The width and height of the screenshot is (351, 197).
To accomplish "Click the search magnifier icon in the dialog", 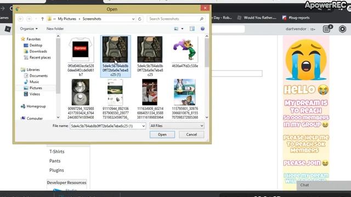I will coord(201,19).
